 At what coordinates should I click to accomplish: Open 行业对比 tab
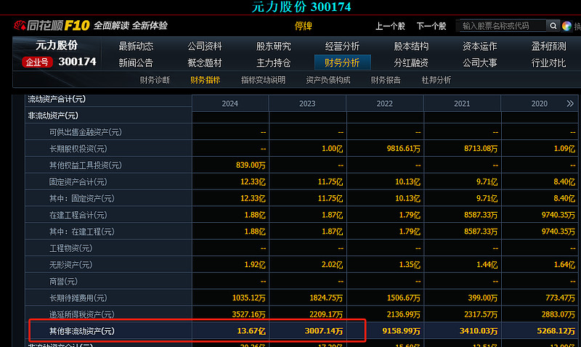(x=548, y=63)
